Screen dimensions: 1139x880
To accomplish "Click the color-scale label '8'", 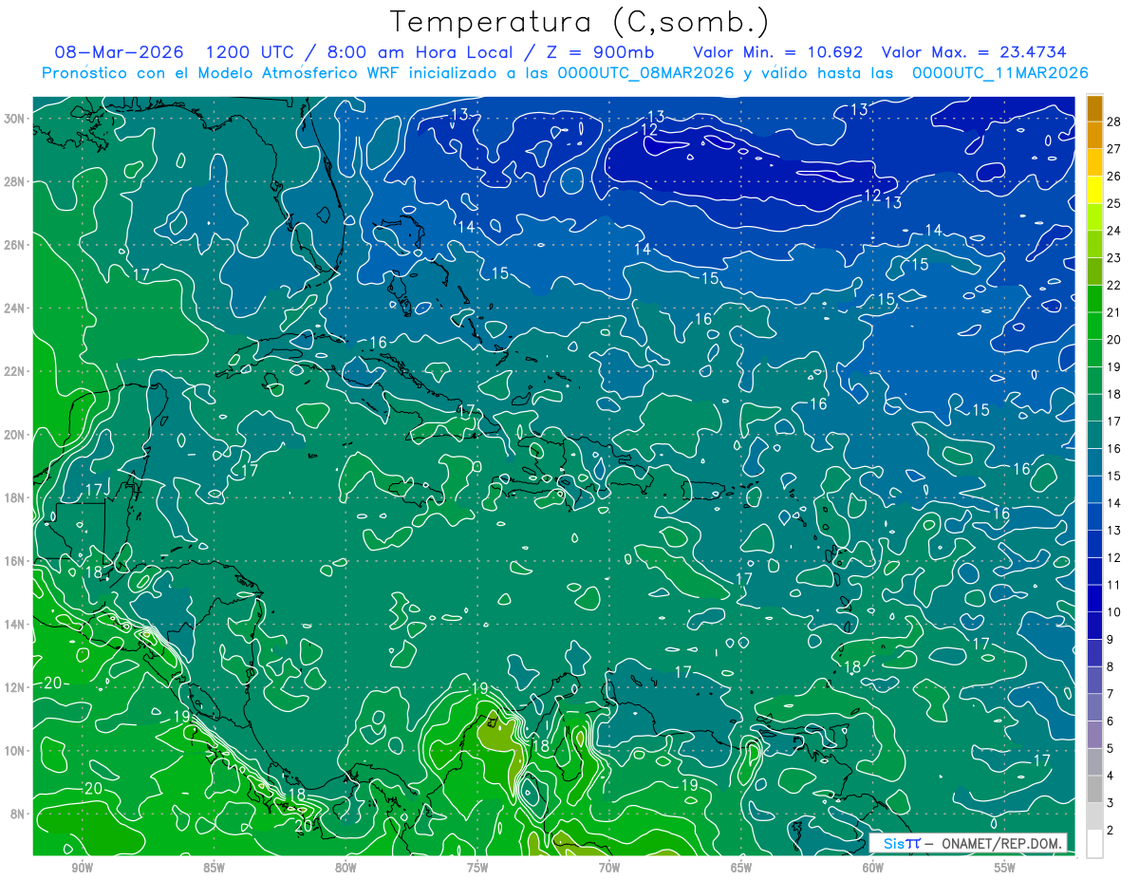I will pos(1111,666).
